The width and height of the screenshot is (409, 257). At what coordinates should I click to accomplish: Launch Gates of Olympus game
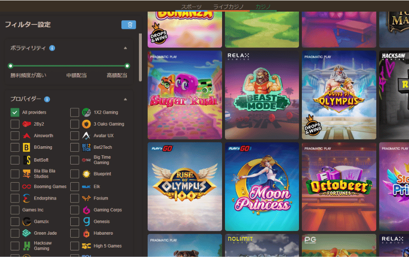[x=339, y=95]
